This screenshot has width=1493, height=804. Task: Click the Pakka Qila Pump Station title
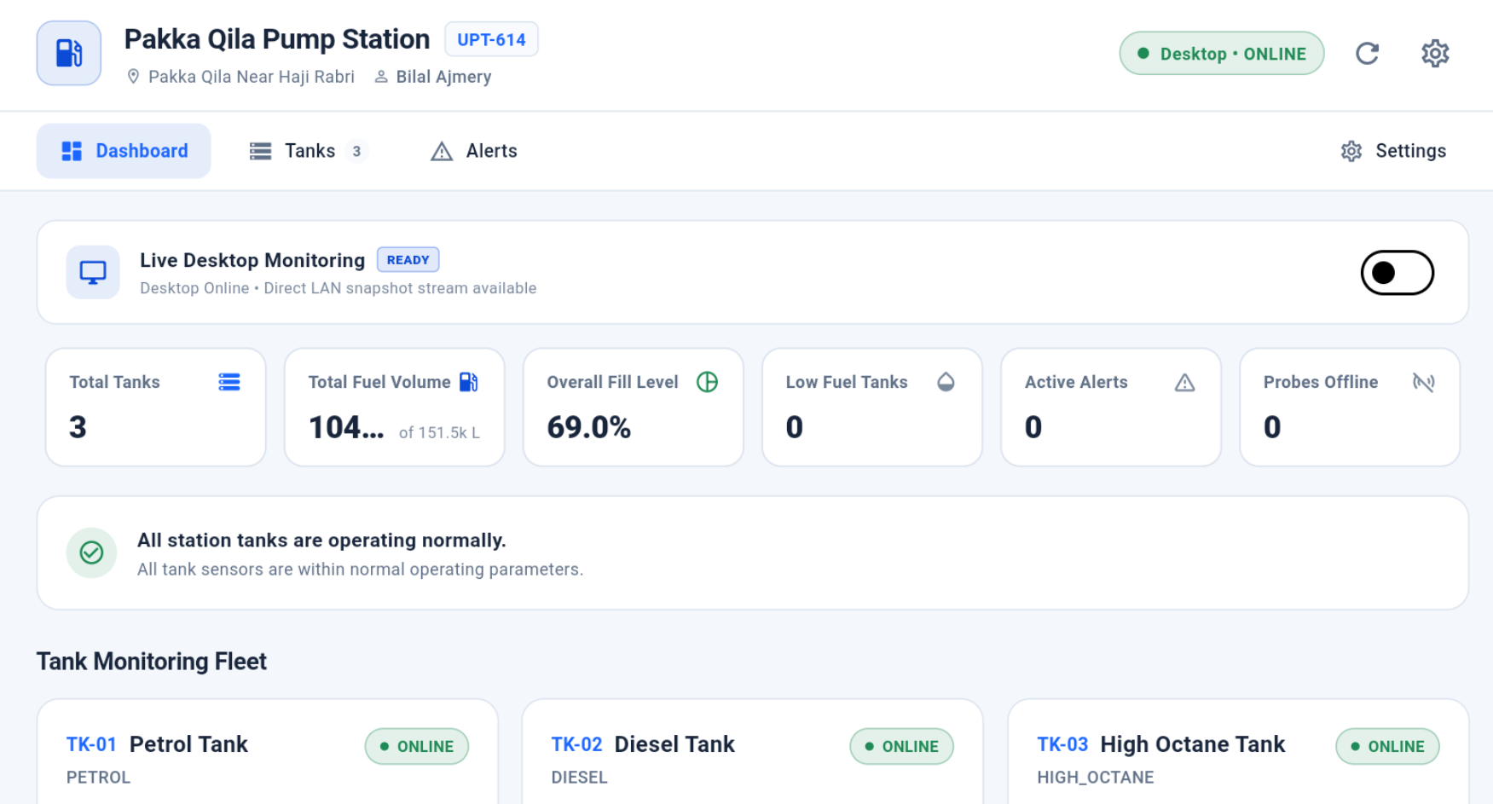277,39
